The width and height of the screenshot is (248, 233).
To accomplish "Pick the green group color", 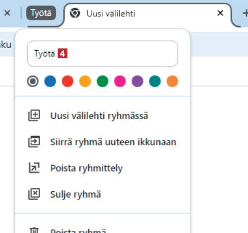I will pyautogui.click(x=102, y=81).
